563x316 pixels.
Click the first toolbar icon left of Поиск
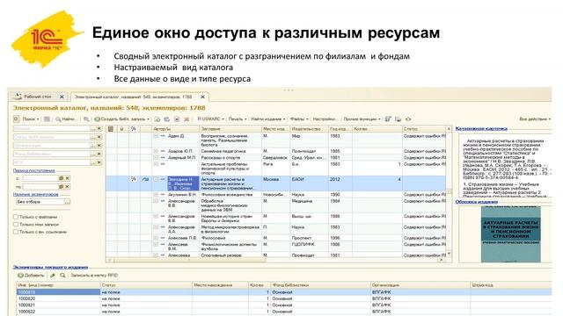tap(16, 118)
